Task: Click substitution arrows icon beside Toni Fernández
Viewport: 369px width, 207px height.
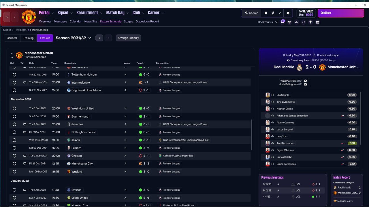Action: 343,143
